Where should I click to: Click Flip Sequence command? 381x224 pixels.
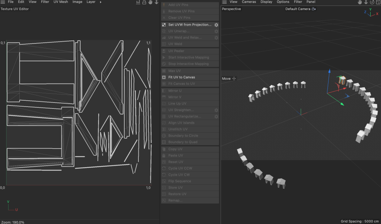point(190,181)
